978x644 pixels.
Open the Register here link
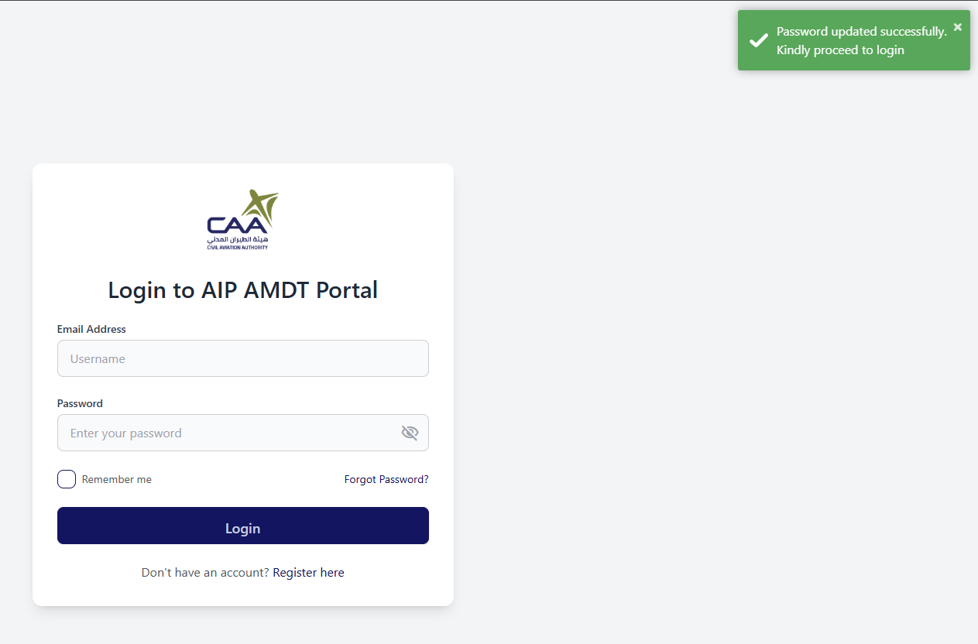(x=308, y=573)
